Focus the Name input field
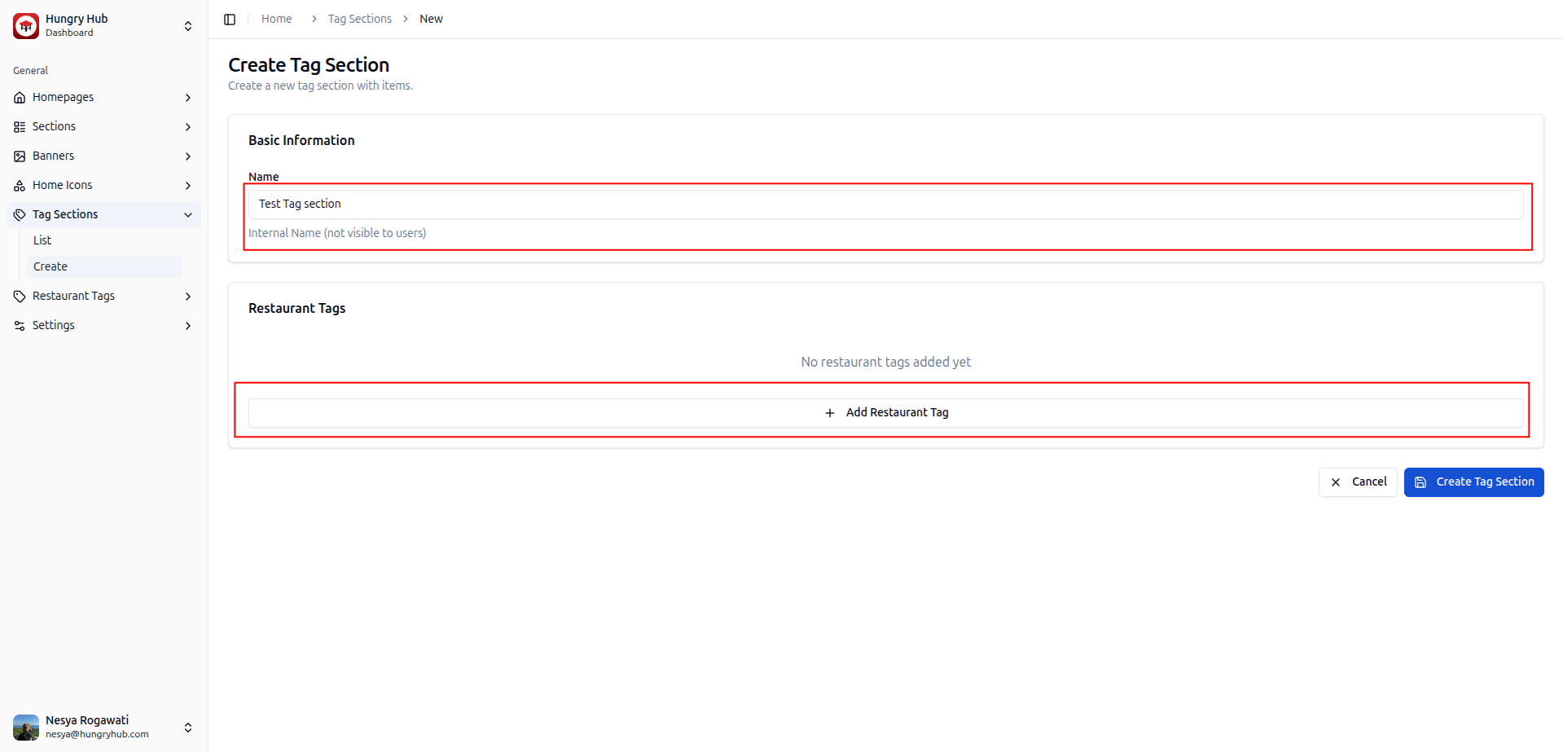Image resolution: width=1563 pixels, height=752 pixels. (885, 204)
